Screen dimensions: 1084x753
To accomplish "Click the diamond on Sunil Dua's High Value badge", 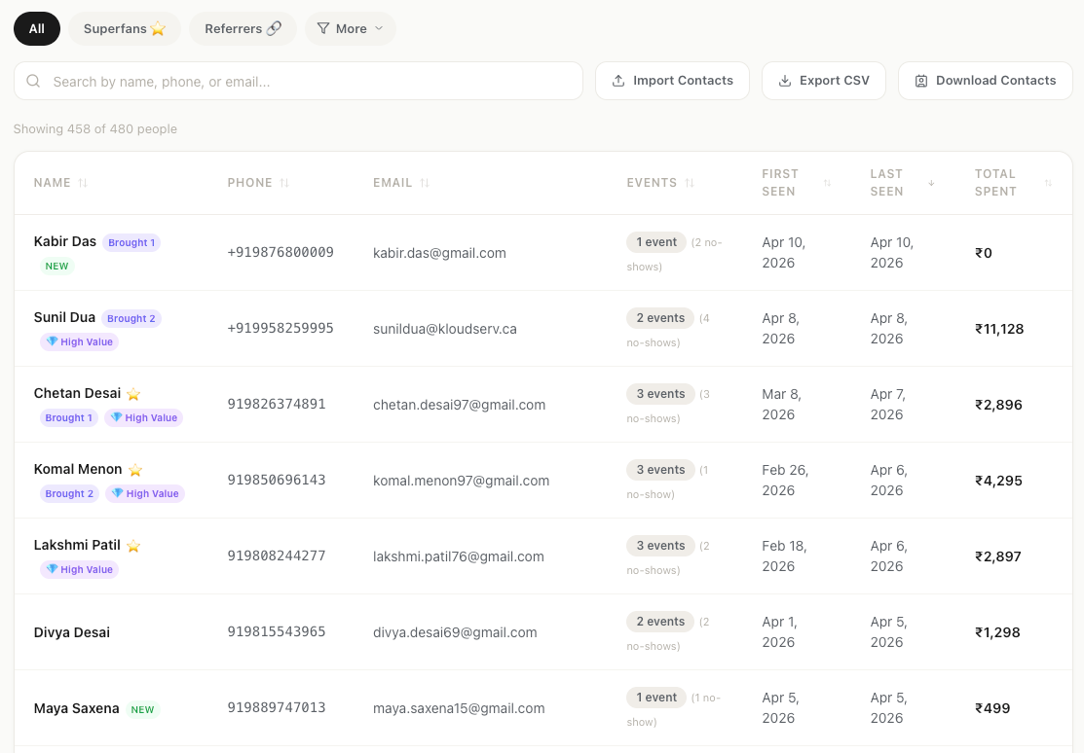I will (52, 341).
